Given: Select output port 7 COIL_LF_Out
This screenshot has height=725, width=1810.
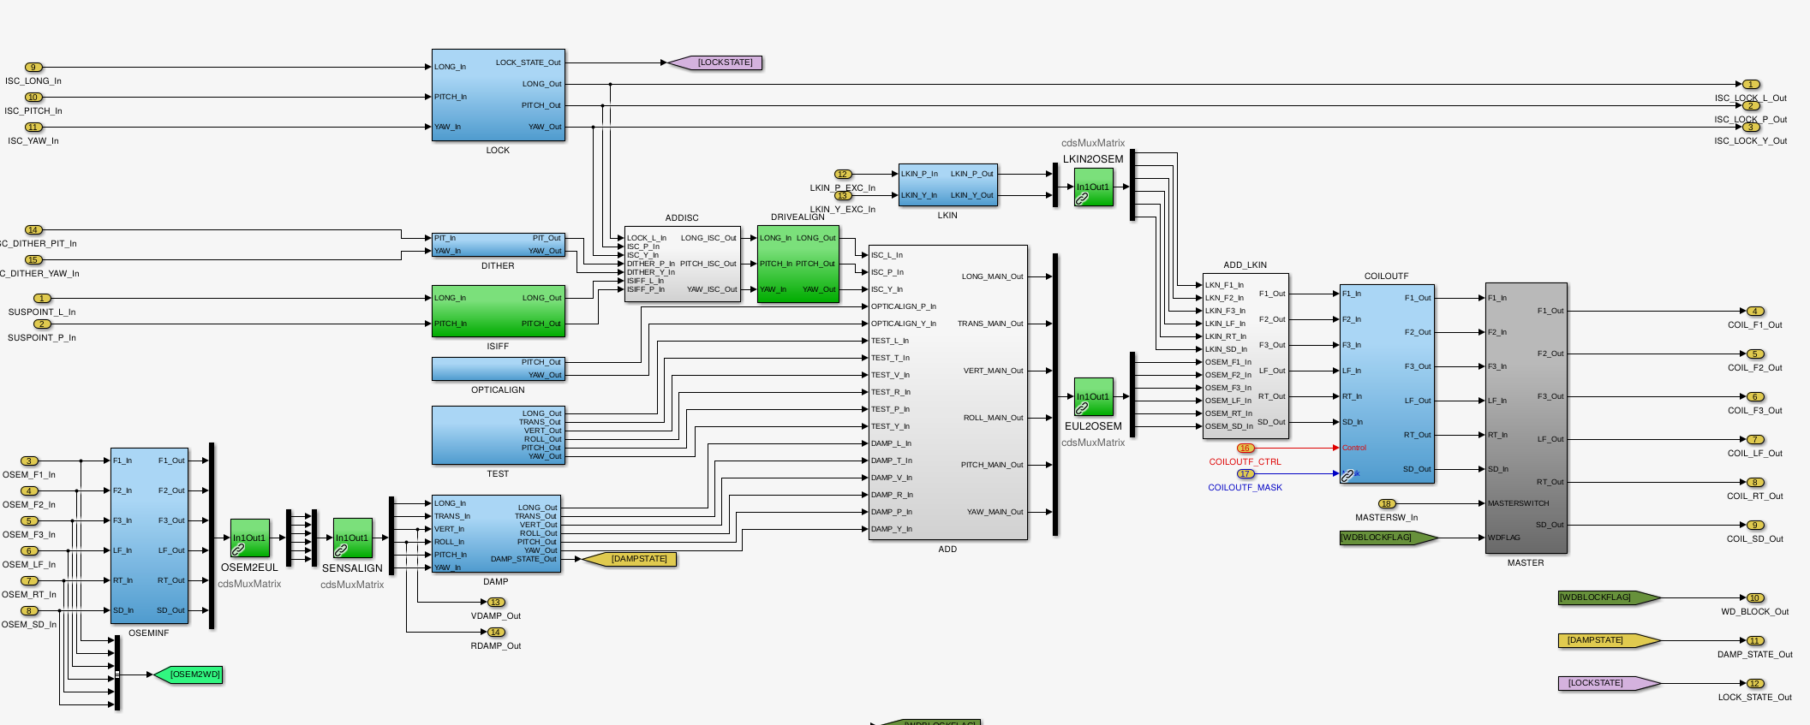Looking at the screenshot, I should pos(1755,439).
